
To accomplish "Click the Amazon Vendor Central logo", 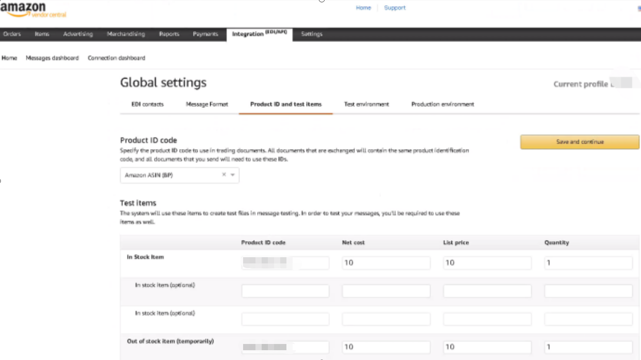I will [33, 9].
